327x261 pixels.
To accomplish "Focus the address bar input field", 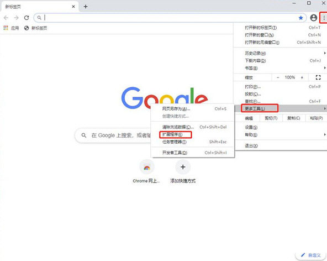I will (x=170, y=18).
